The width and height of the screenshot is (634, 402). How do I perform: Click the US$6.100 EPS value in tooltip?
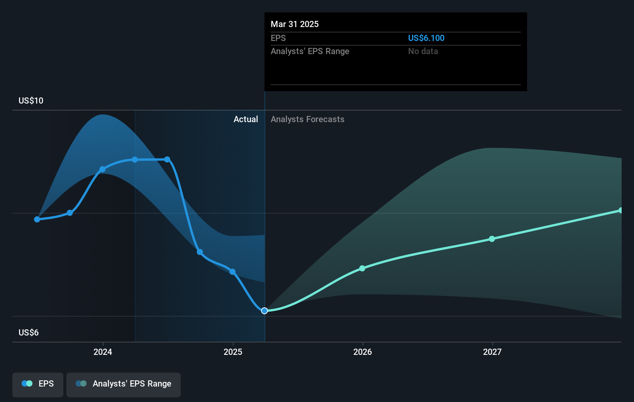point(426,38)
